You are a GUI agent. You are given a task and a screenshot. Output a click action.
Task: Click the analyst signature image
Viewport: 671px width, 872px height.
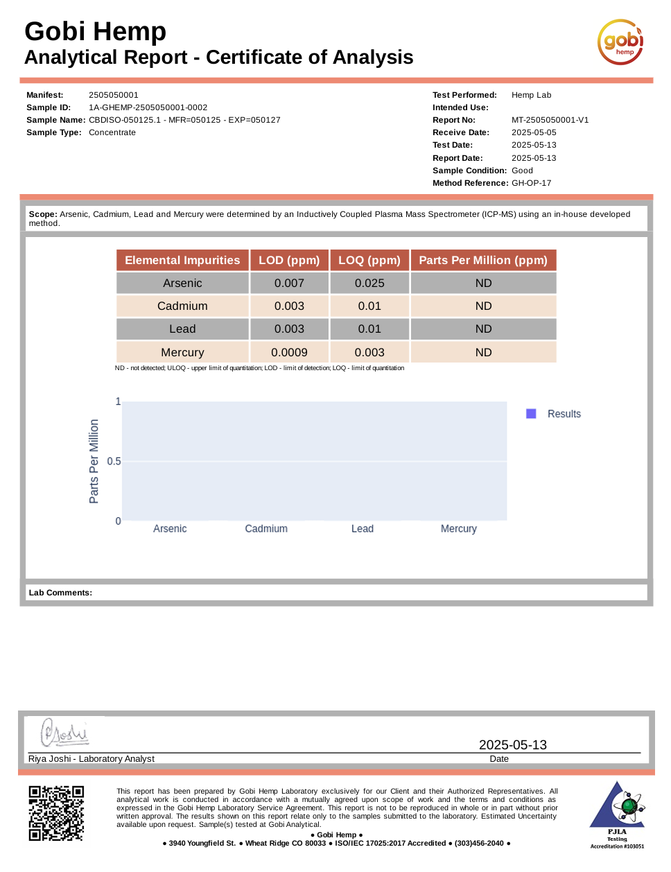[x=64, y=733]
